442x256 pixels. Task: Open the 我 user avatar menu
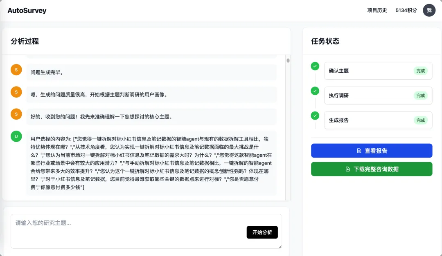coord(429,10)
